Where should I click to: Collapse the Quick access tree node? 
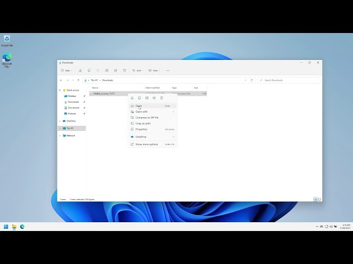(x=60, y=90)
